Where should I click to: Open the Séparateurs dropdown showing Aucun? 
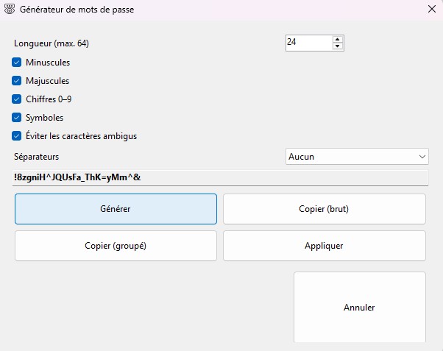point(357,157)
